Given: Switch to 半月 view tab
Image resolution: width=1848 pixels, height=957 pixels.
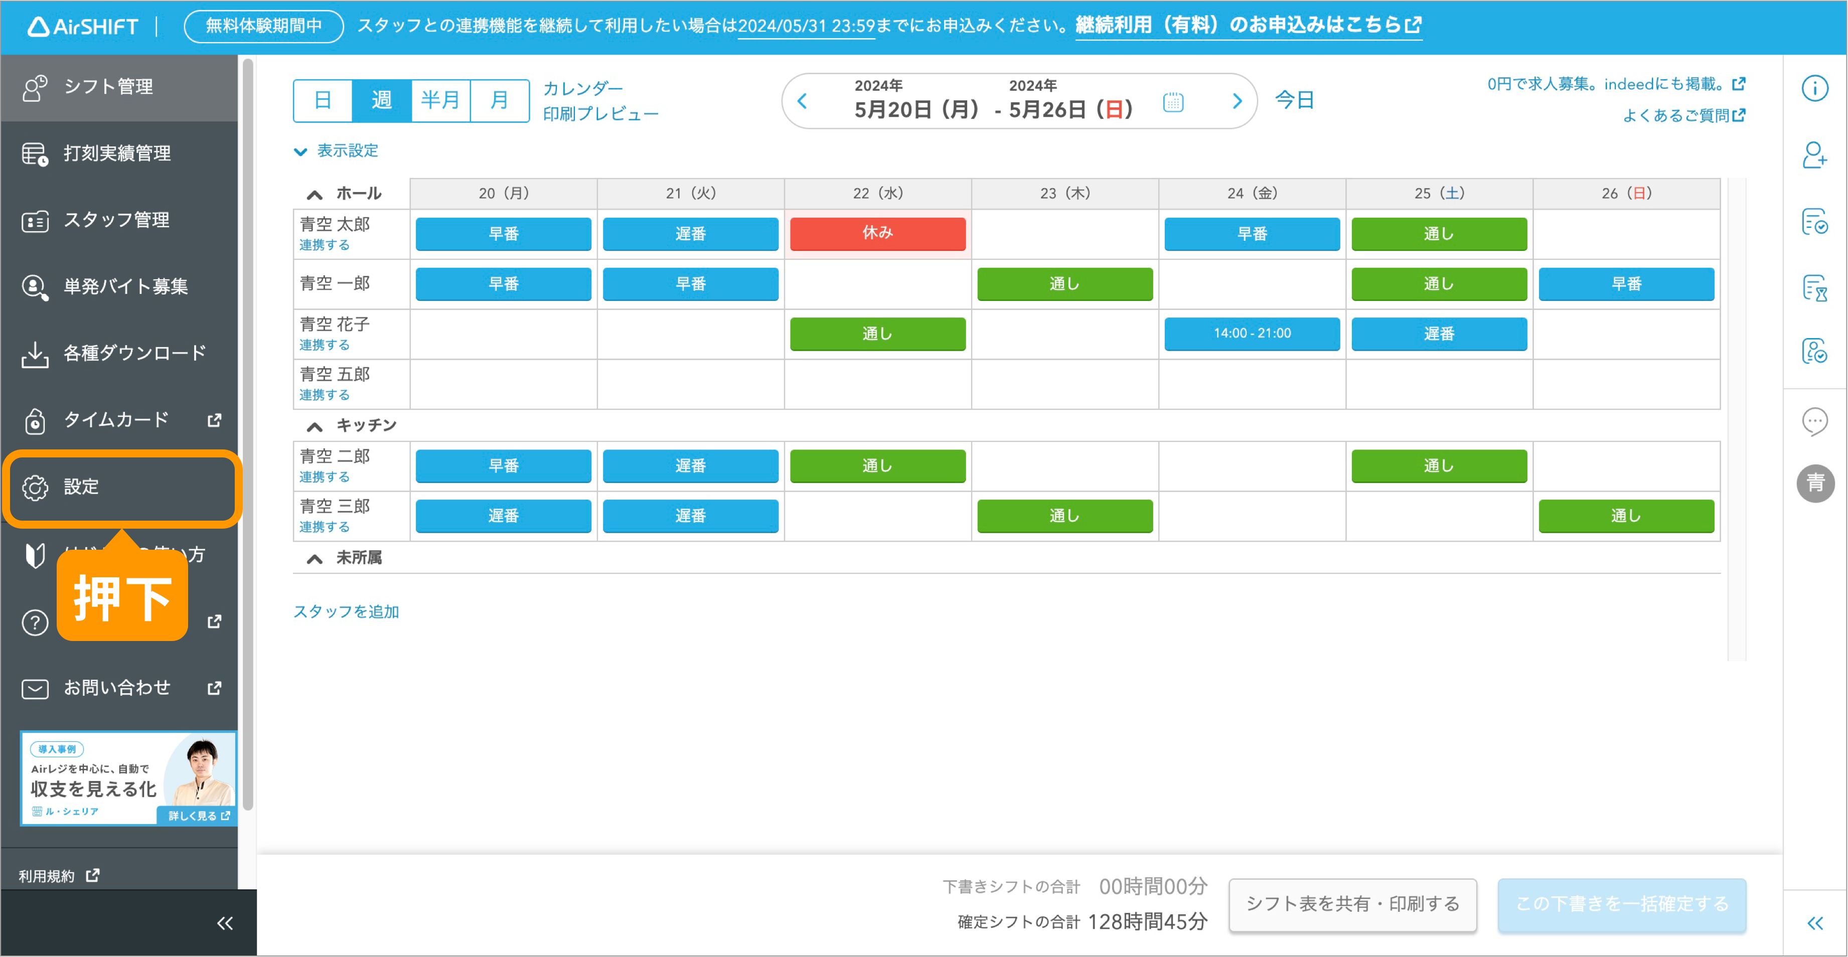Looking at the screenshot, I should click(440, 100).
